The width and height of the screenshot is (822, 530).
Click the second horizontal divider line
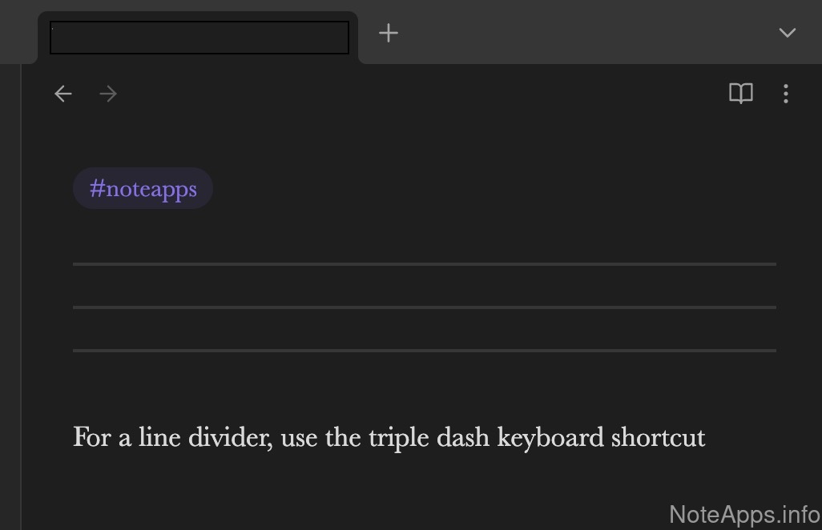[425, 307]
